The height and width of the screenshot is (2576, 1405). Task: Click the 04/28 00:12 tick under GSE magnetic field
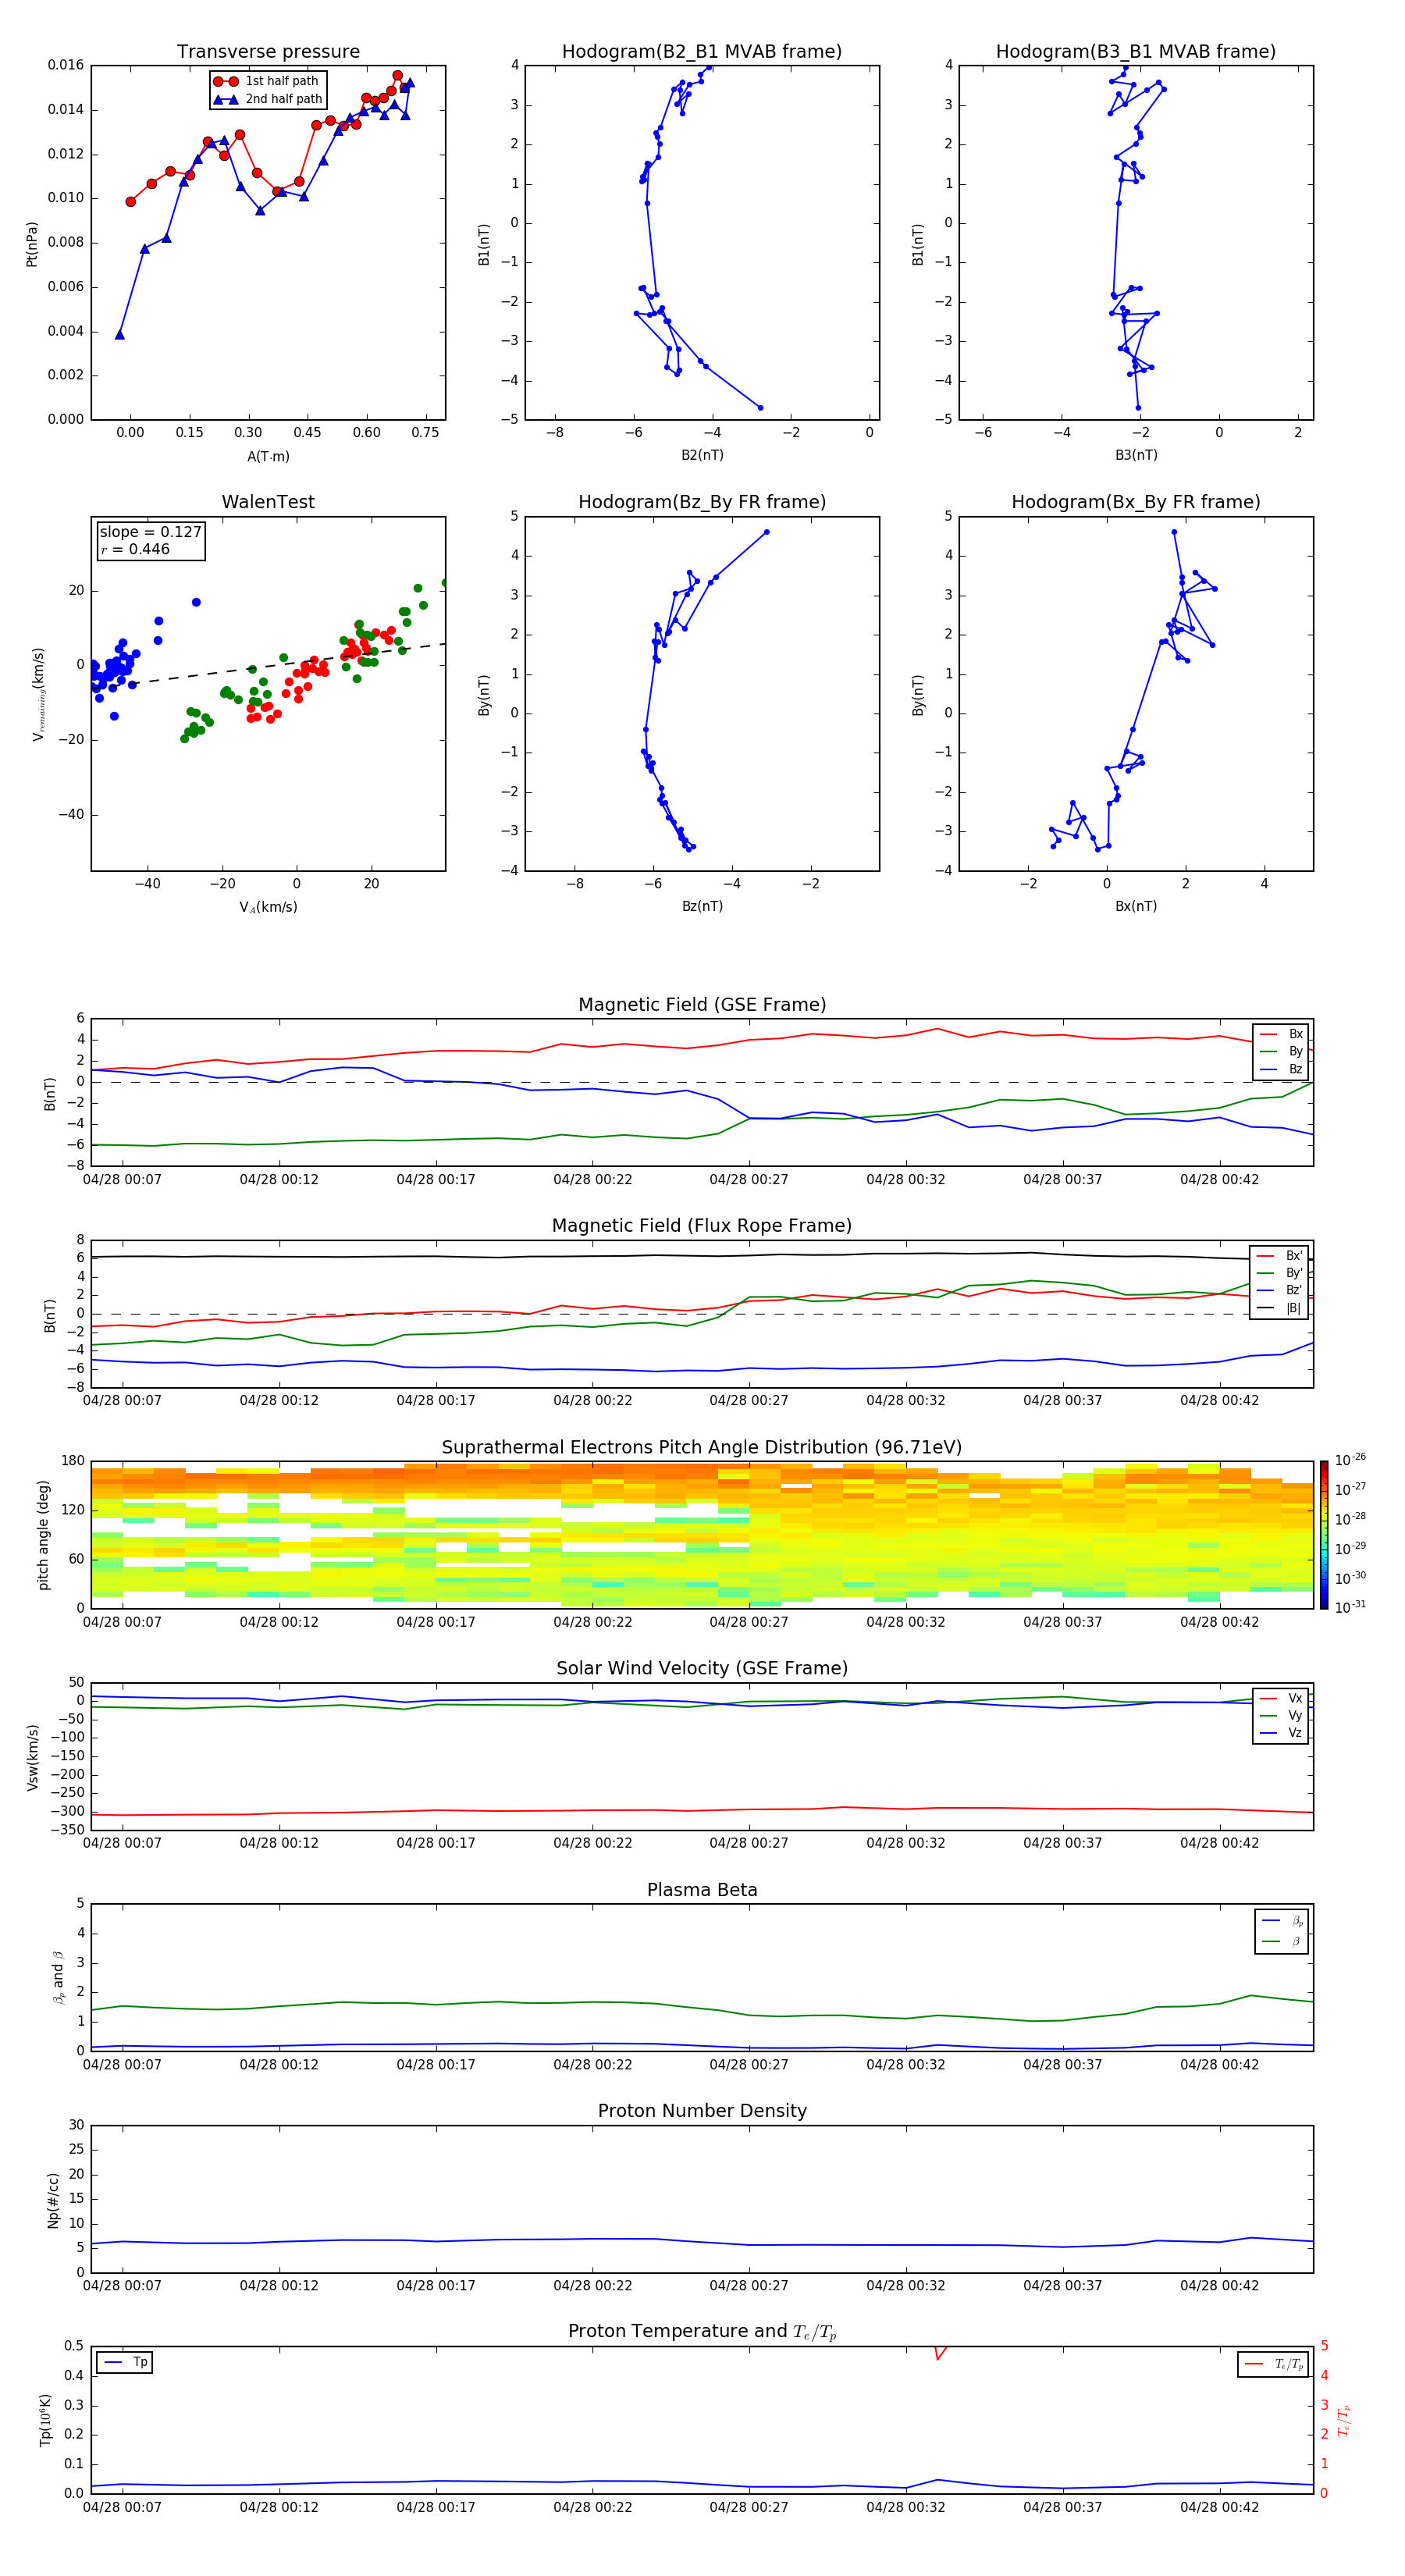279,1179
